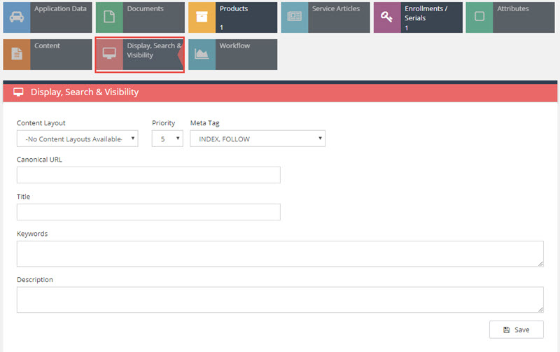Screen dimensions: 560x352
Task: Click the 'Meta Tag' label
Action: [x=204, y=122]
